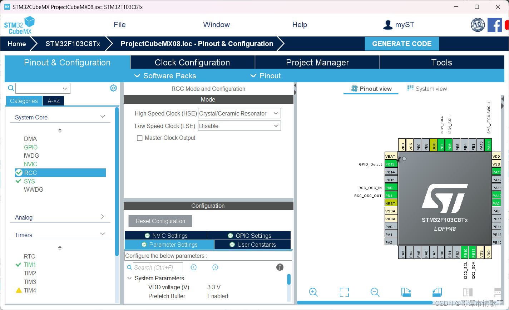Click the STM32F103C8Tx breadcrumb
Viewport: 509px width, 310px height.
click(73, 44)
